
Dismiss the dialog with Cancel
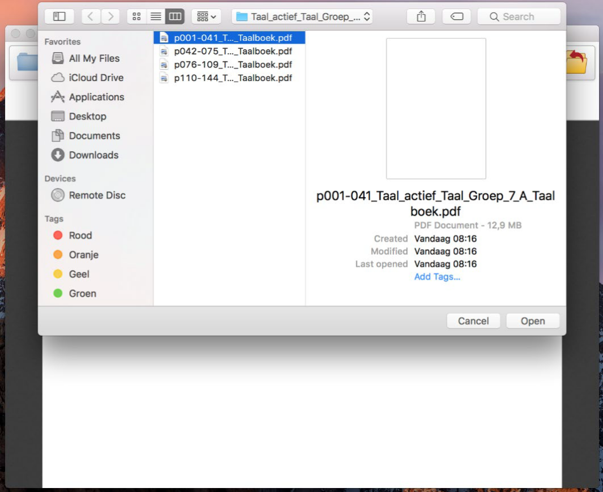click(x=473, y=320)
